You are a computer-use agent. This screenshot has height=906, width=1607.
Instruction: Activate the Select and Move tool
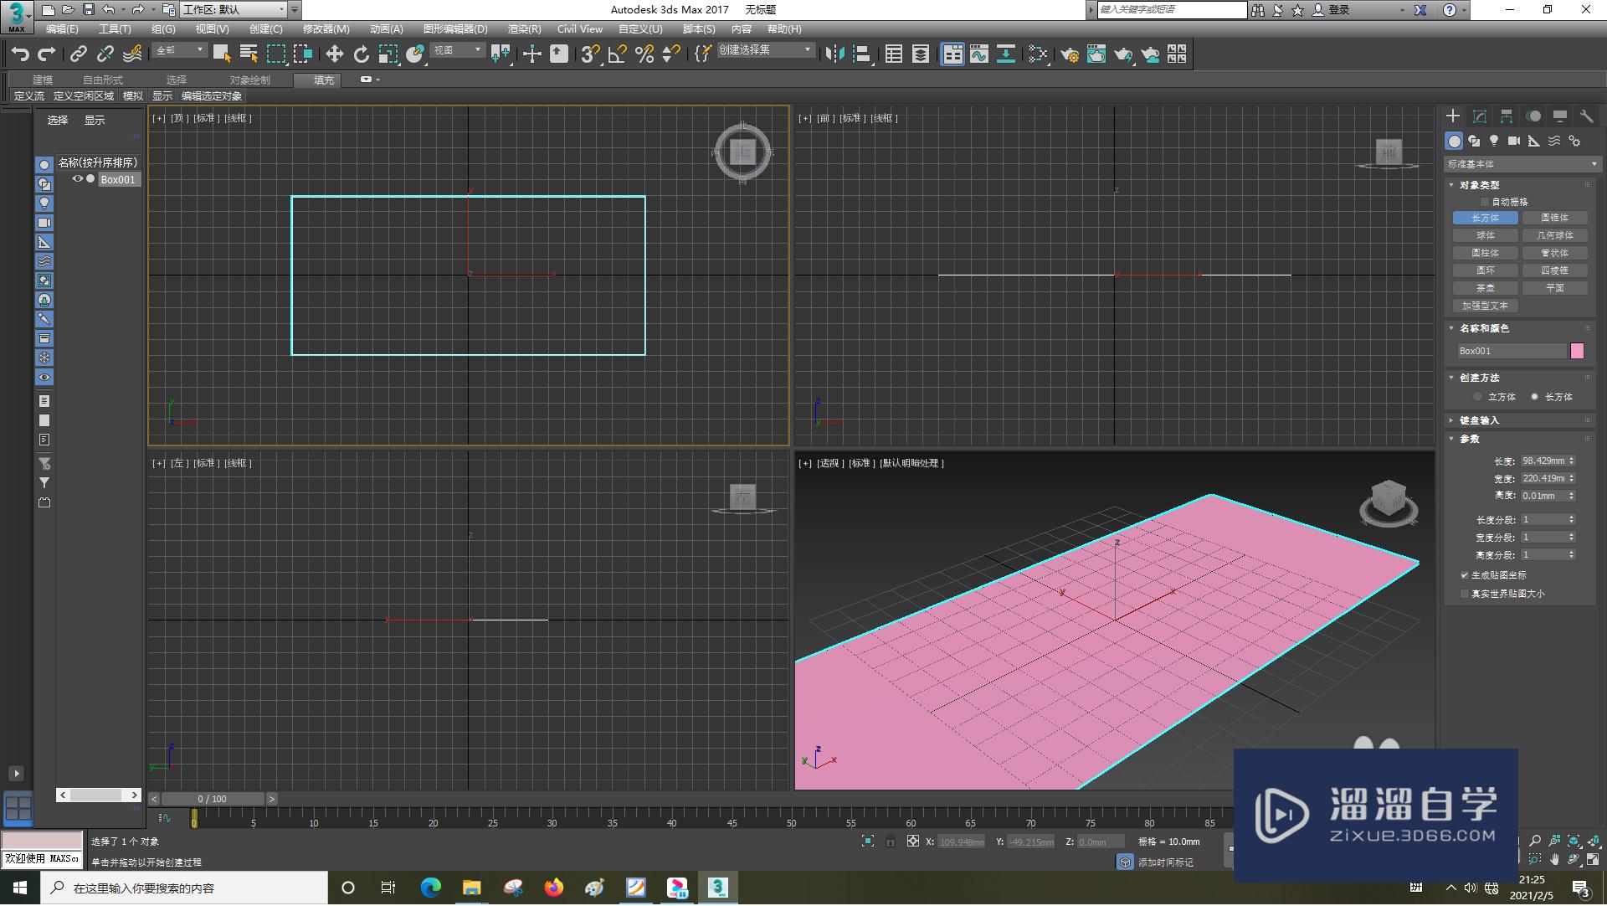(334, 54)
